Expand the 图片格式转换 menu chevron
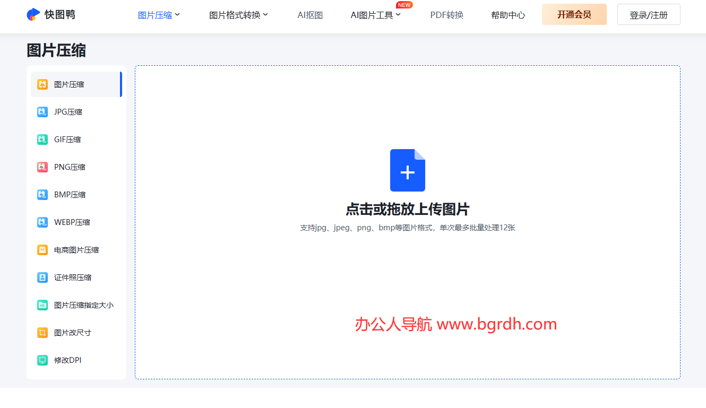The height and width of the screenshot is (408, 706). [x=265, y=14]
